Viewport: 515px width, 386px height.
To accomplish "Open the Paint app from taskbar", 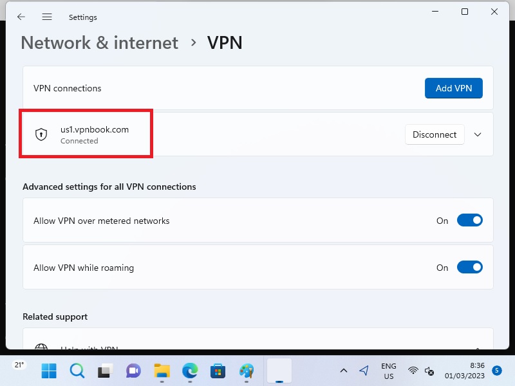I will tap(246, 371).
